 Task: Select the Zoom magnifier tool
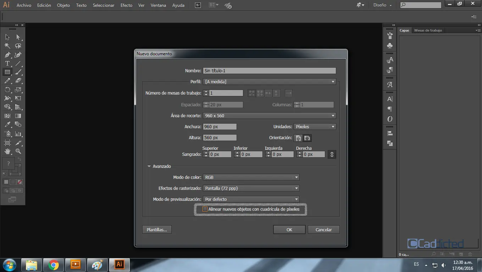point(18,151)
